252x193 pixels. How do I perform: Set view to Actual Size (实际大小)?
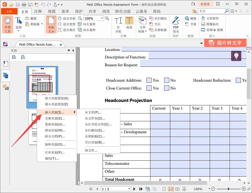pyautogui.click(x=51, y=25)
